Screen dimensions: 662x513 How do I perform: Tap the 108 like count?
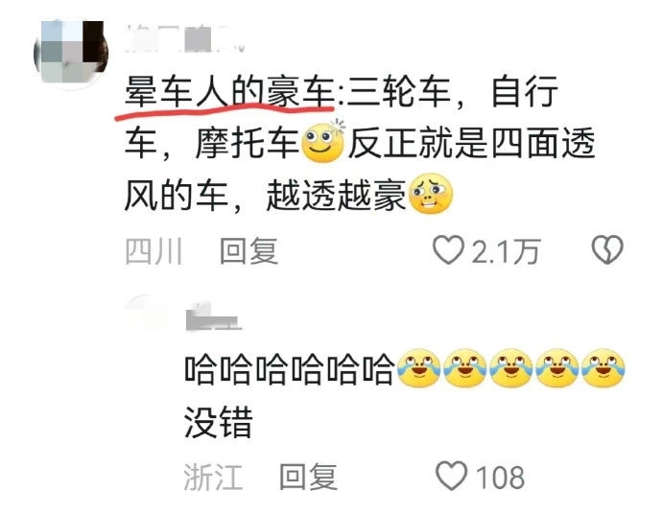tap(500, 478)
